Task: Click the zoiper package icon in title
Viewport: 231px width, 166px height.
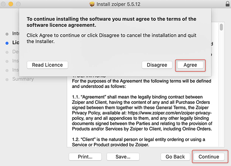Action: tap(92, 4)
